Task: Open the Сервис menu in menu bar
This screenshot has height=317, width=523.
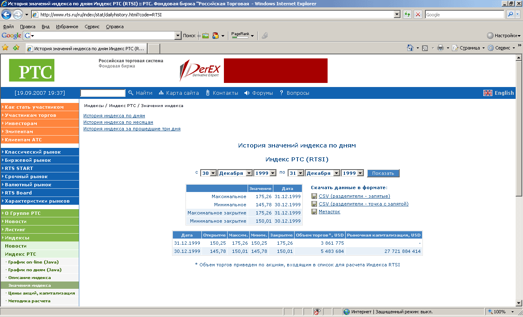Action: pyautogui.click(x=92, y=27)
